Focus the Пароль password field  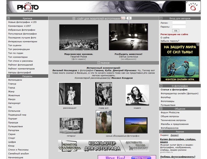coord(179,27)
